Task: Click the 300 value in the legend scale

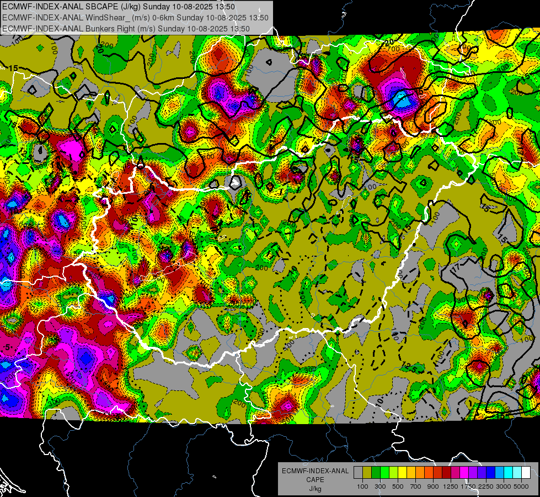Action: point(380,487)
